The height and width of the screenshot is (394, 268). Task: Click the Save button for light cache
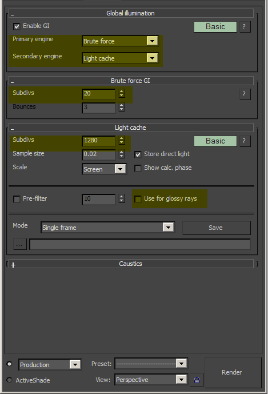216,228
